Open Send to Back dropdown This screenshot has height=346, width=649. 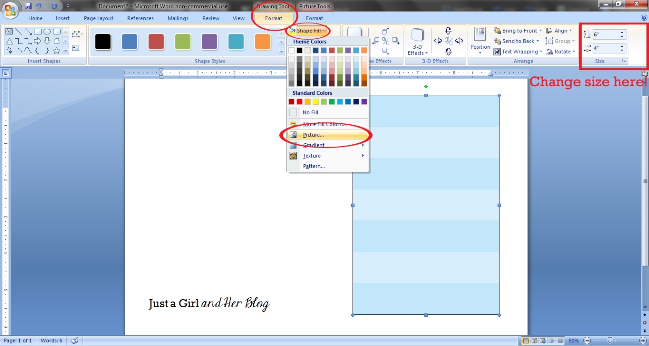(517, 41)
